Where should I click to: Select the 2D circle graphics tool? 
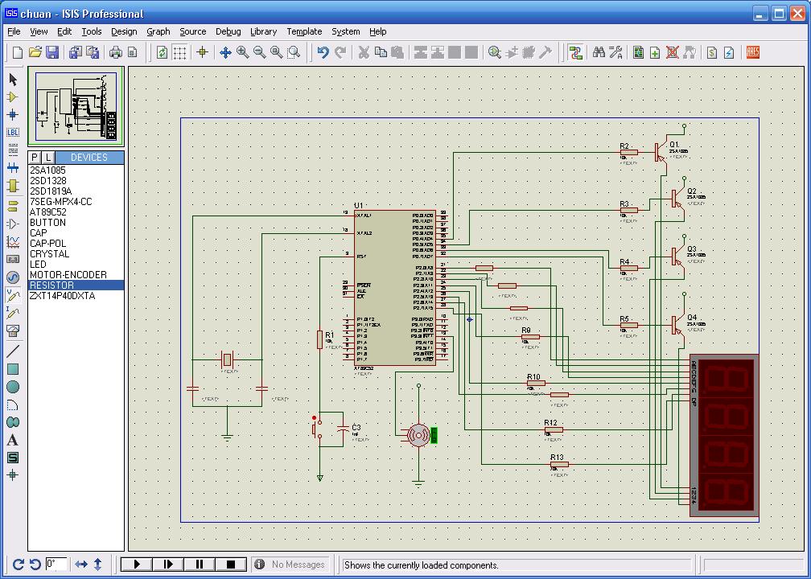point(13,387)
